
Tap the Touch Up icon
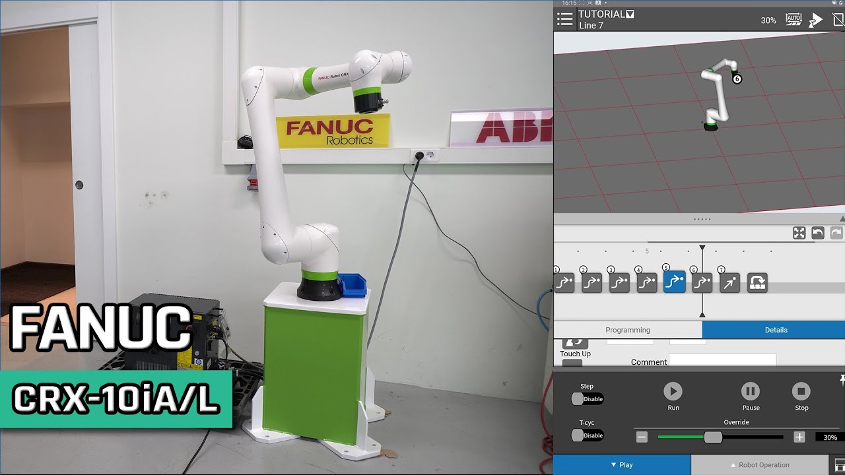click(574, 342)
